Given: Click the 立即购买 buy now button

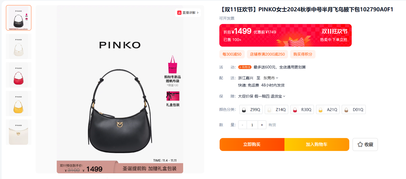Looking at the screenshot, I should point(252,144).
